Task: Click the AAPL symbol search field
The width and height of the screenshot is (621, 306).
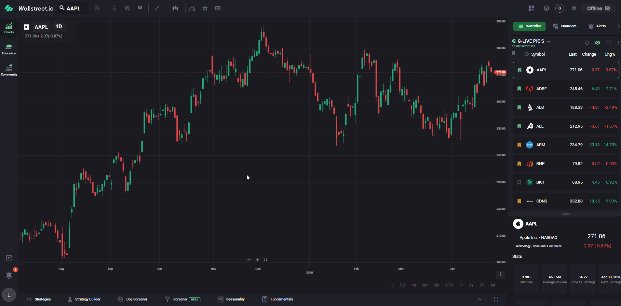Action: pyautogui.click(x=73, y=8)
